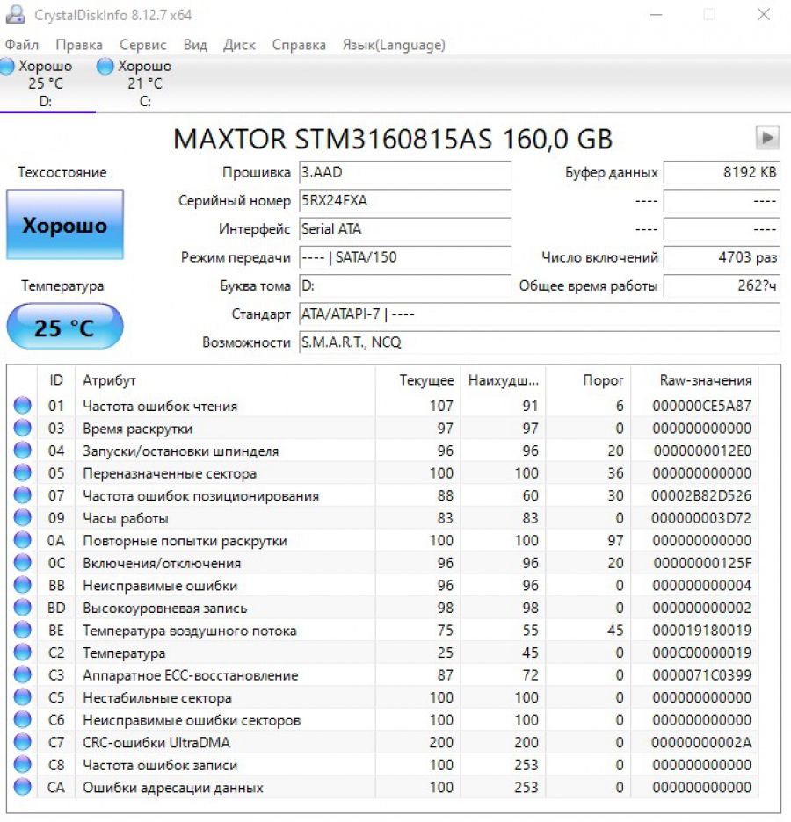
Task: Open the Диск menu
Action: (239, 44)
